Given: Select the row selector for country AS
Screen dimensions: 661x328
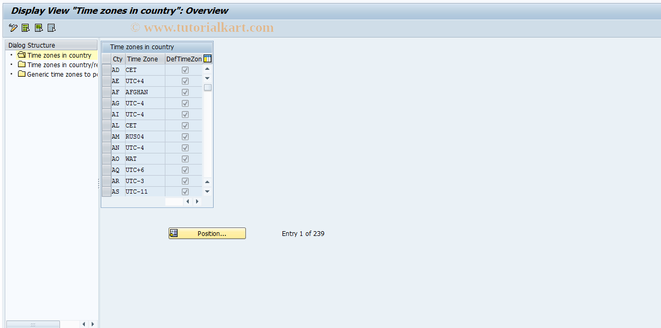Looking at the screenshot, I should pos(106,192).
